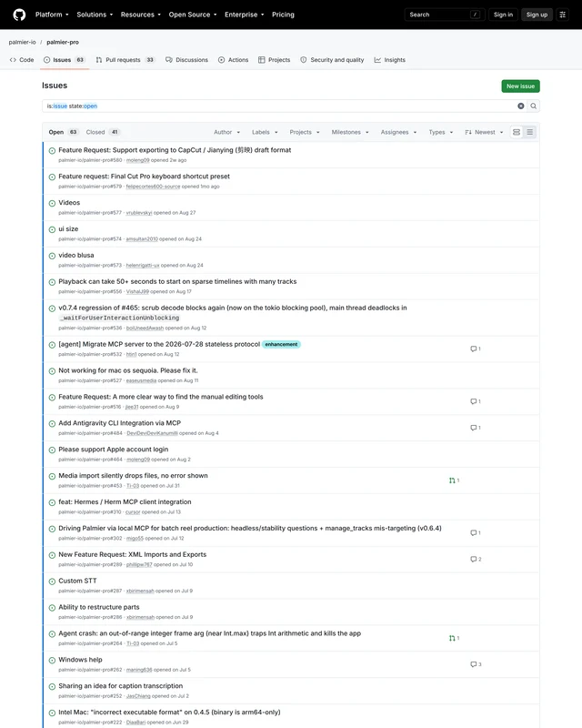Open the Platform navigation menu

point(52,15)
